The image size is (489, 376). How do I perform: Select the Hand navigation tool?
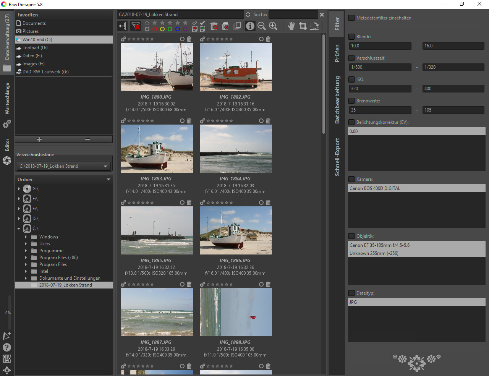click(291, 26)
